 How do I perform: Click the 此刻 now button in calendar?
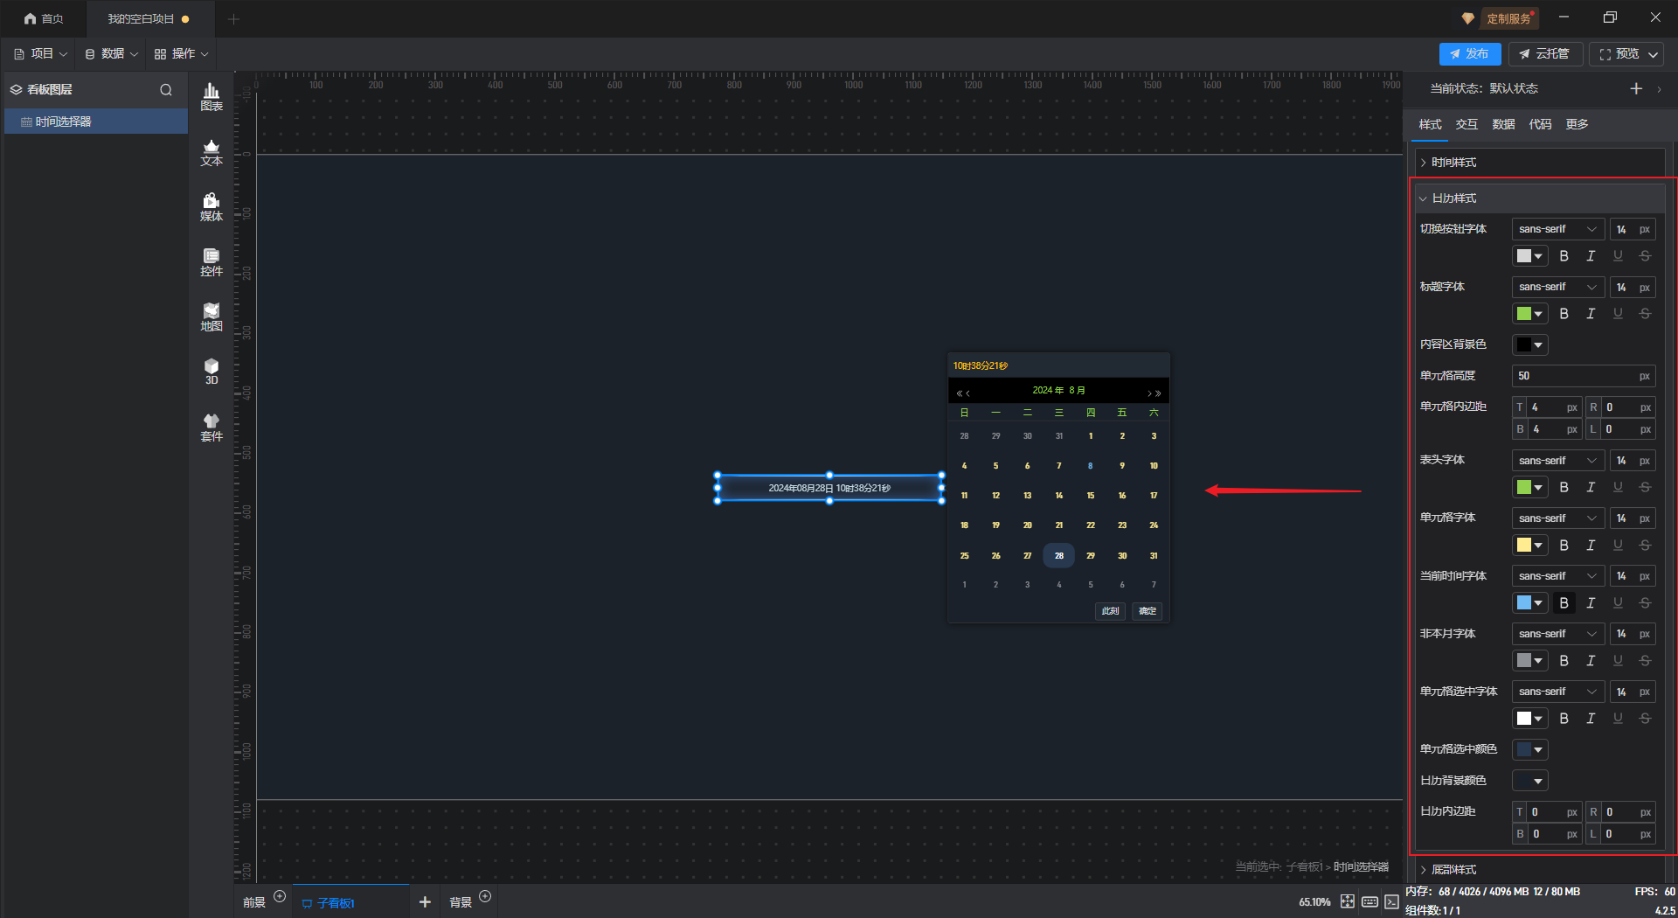coord(1110,611)
